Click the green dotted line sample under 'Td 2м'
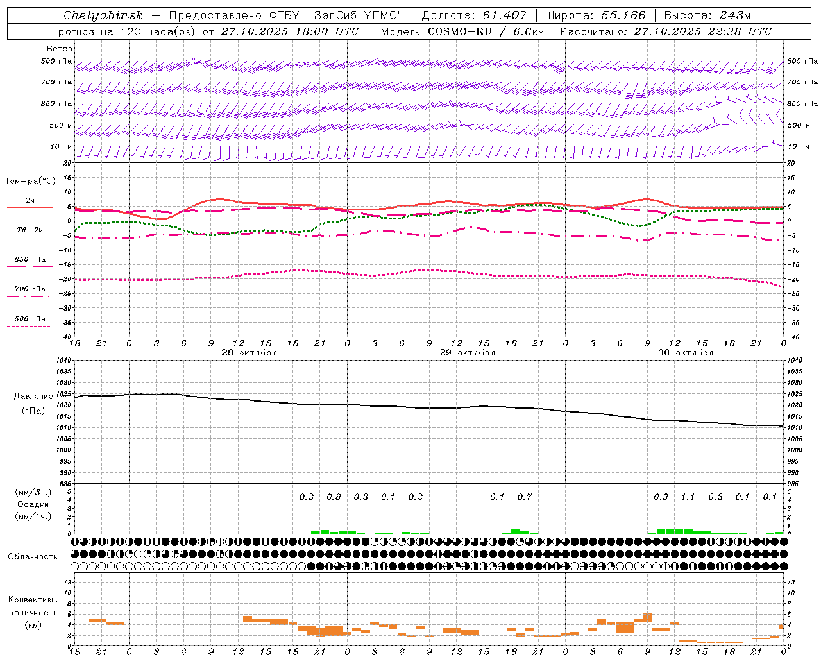 tap(29, 237)
